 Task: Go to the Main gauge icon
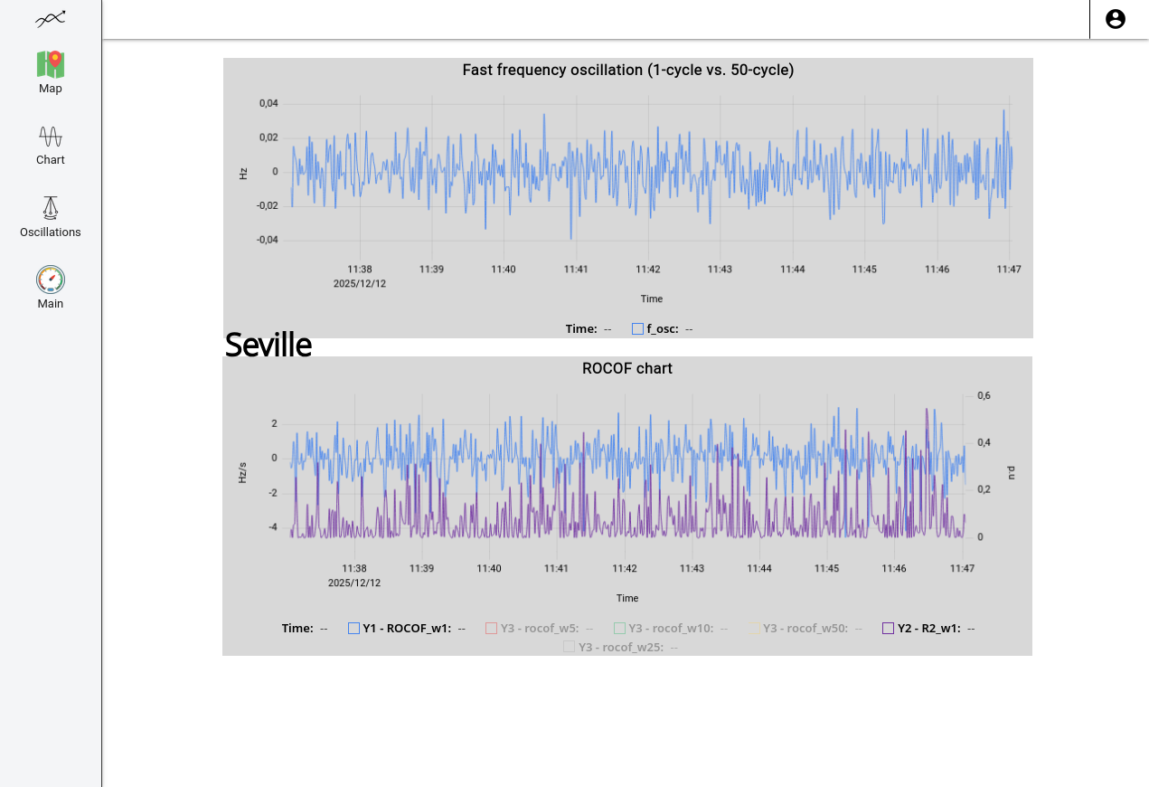tap(51, 280)
